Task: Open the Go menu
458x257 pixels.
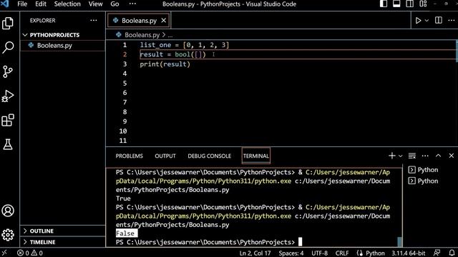Action: pos(114,4)
